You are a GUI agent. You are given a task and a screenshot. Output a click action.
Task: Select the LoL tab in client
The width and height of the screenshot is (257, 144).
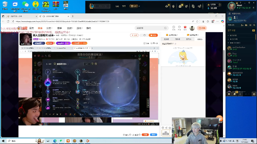(117, 6)
